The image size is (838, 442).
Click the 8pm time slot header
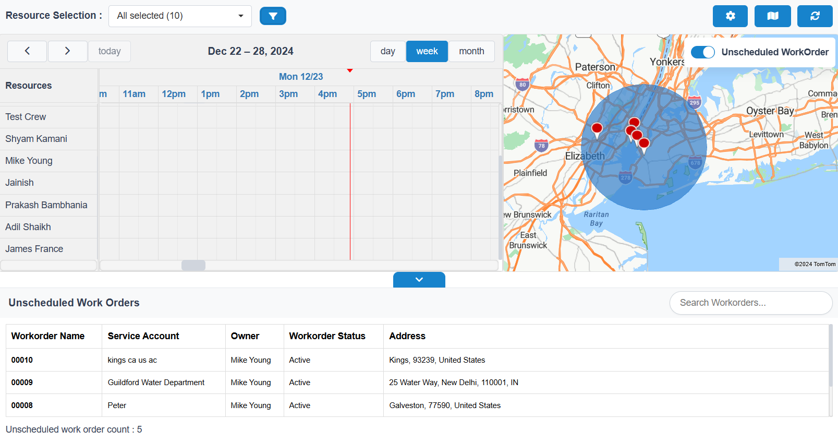pyautogui.click(x=484, y=94)
